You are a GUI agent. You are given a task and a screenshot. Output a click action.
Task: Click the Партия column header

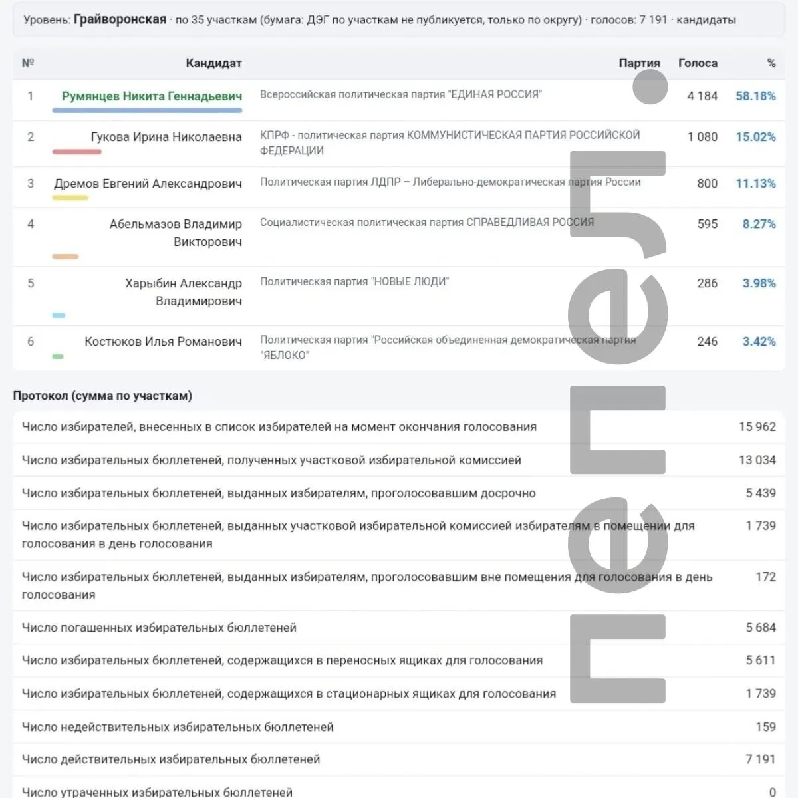639,63
